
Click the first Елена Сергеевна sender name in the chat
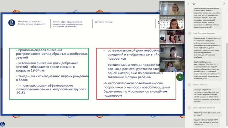point(204,33)
